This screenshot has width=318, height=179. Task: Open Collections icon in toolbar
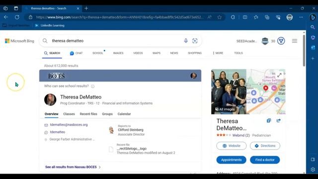(x=267, y=17)
